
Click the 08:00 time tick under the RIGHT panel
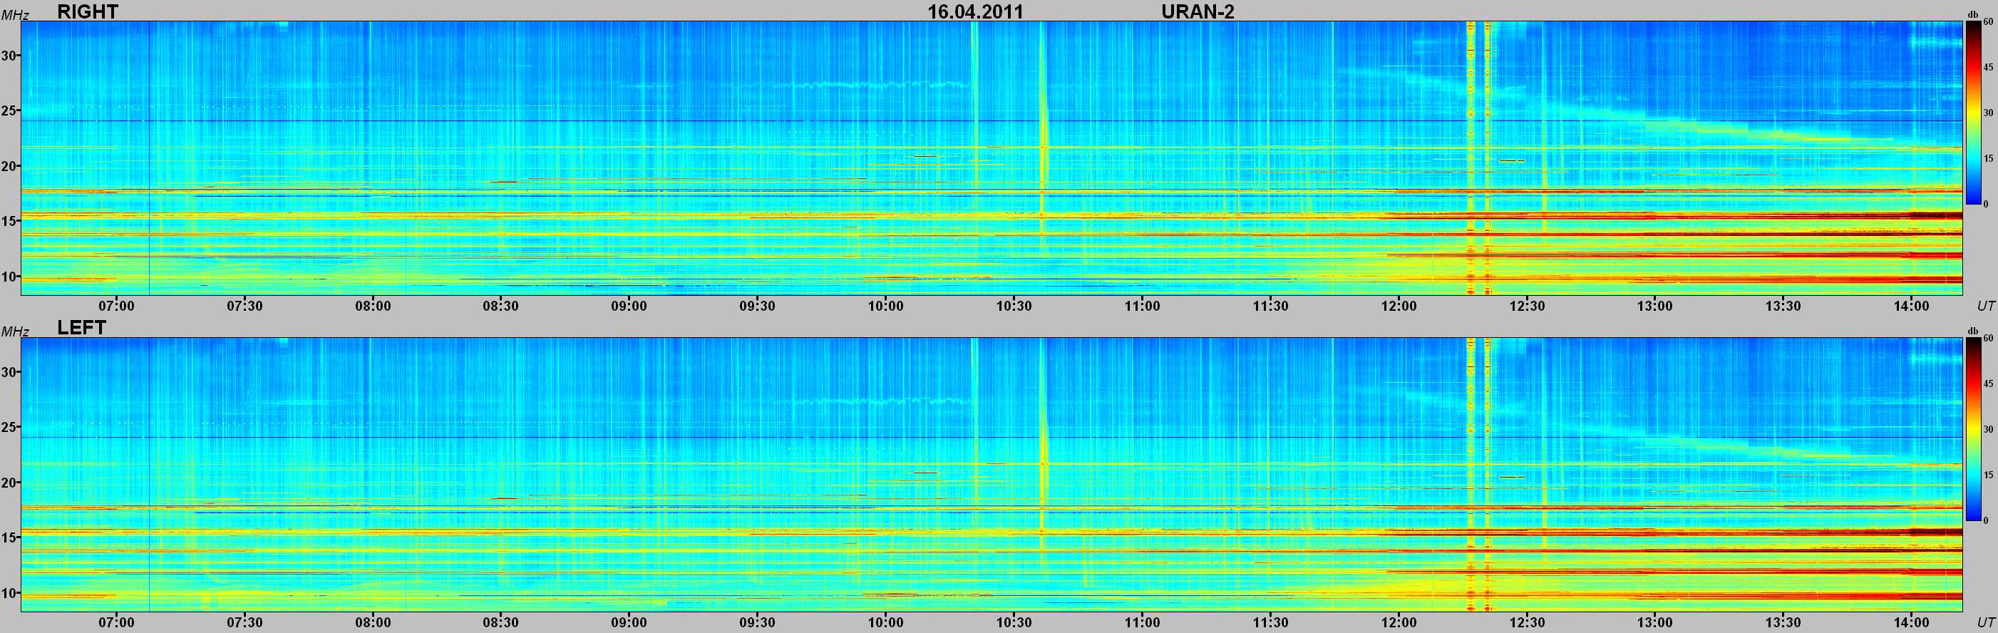pos(373,306)
